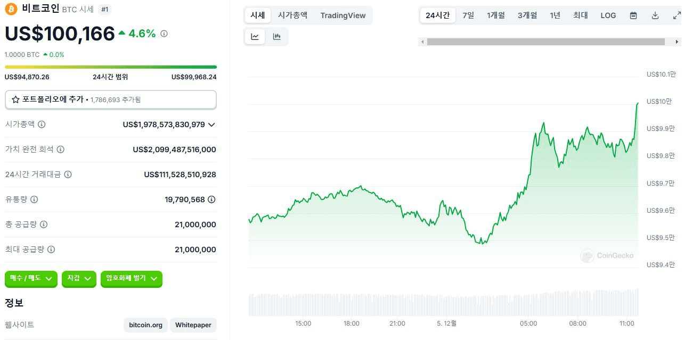Viewport: 684px width, 340px height.
Task: Click the 4.6% price change text
Action: pos(142,34)
